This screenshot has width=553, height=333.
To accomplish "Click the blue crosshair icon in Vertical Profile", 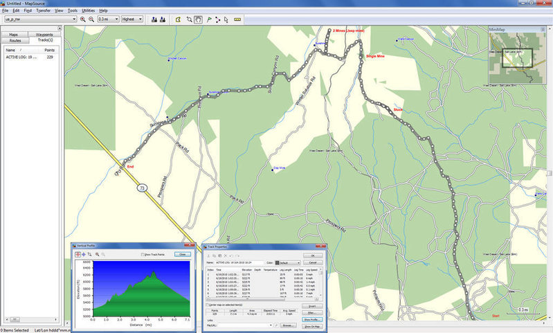I will pos(84,254).
